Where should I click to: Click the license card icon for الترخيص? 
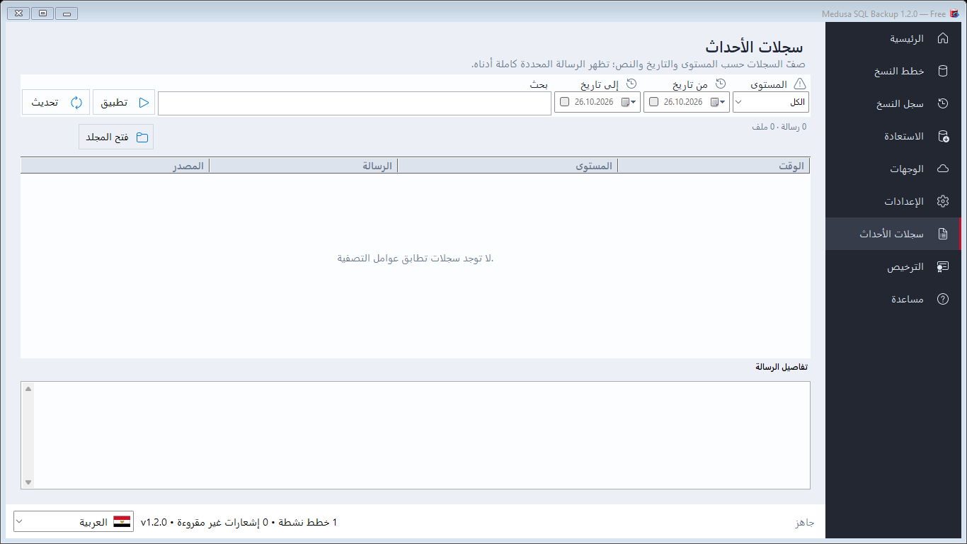point(942,266)
